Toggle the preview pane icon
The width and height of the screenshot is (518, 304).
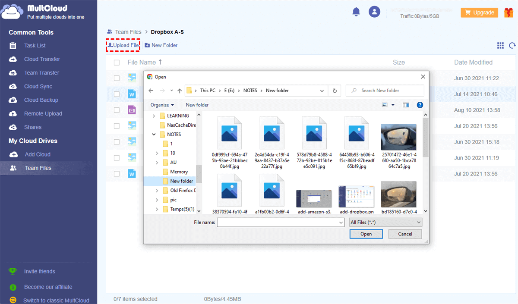(x=406, y=105)
